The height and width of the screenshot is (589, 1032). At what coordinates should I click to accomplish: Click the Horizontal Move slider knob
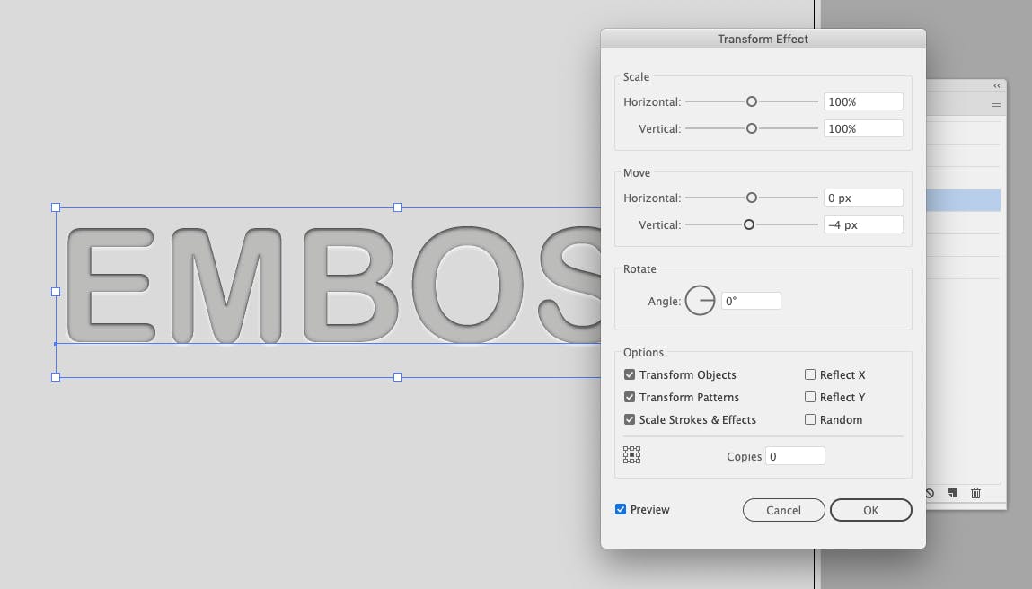coord(752,198)
